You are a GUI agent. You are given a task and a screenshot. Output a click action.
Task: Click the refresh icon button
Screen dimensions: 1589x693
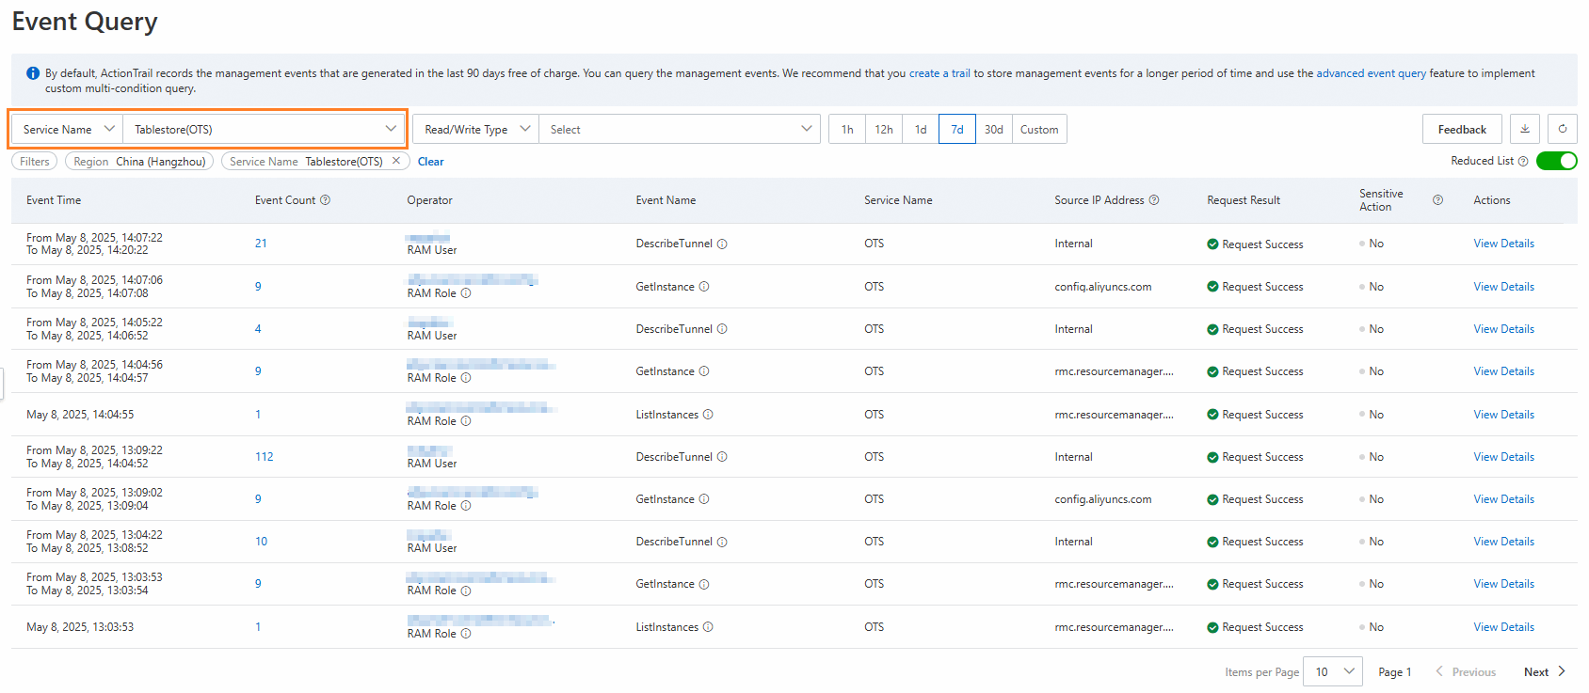(x=1563, y=129)
